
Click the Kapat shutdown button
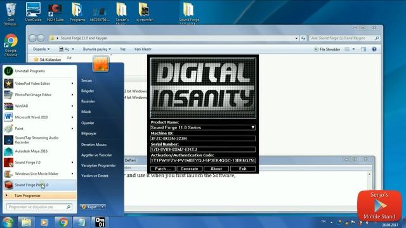[90, 207]
